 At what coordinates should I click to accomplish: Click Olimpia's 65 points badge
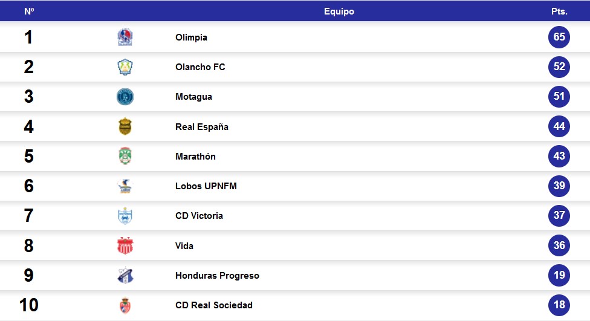(559, 37)
